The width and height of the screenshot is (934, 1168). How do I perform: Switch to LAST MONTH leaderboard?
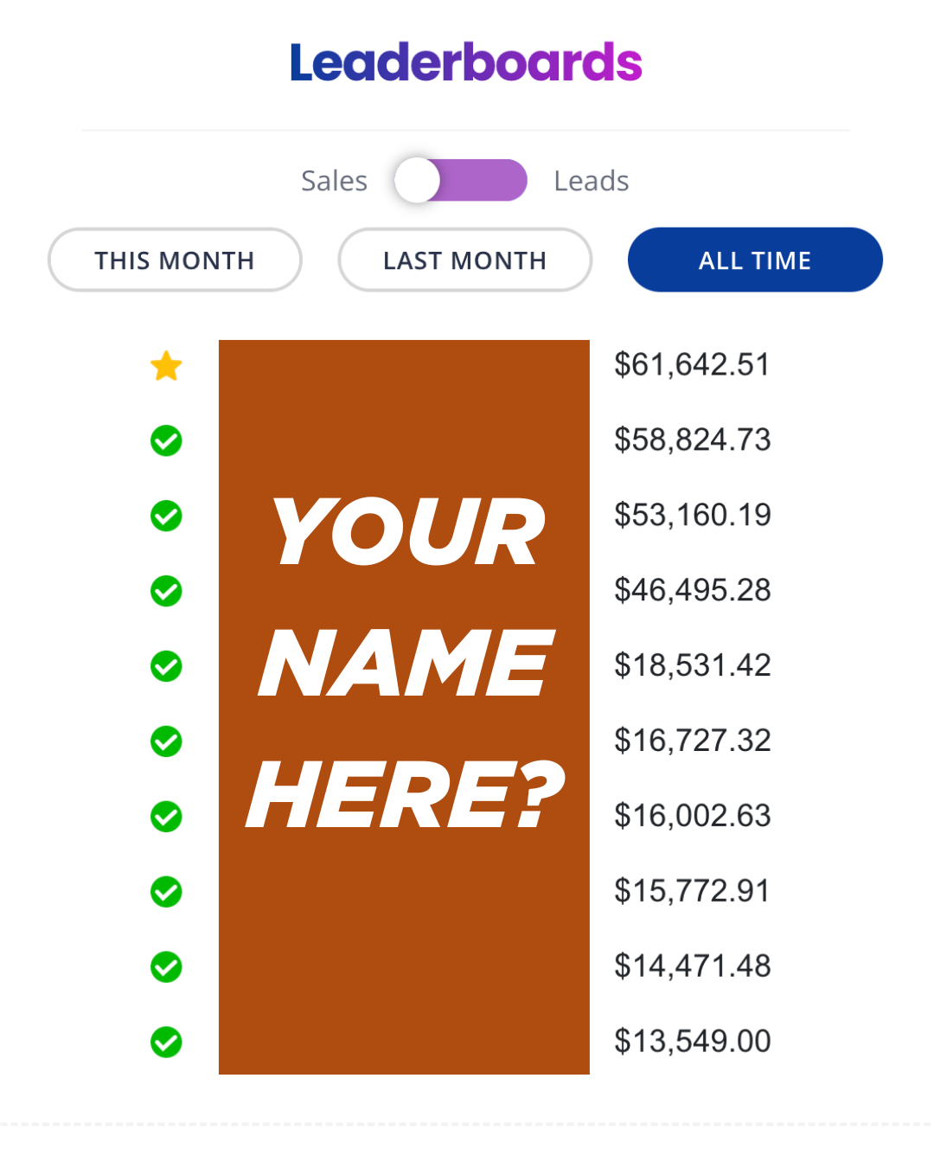point(465,260)
